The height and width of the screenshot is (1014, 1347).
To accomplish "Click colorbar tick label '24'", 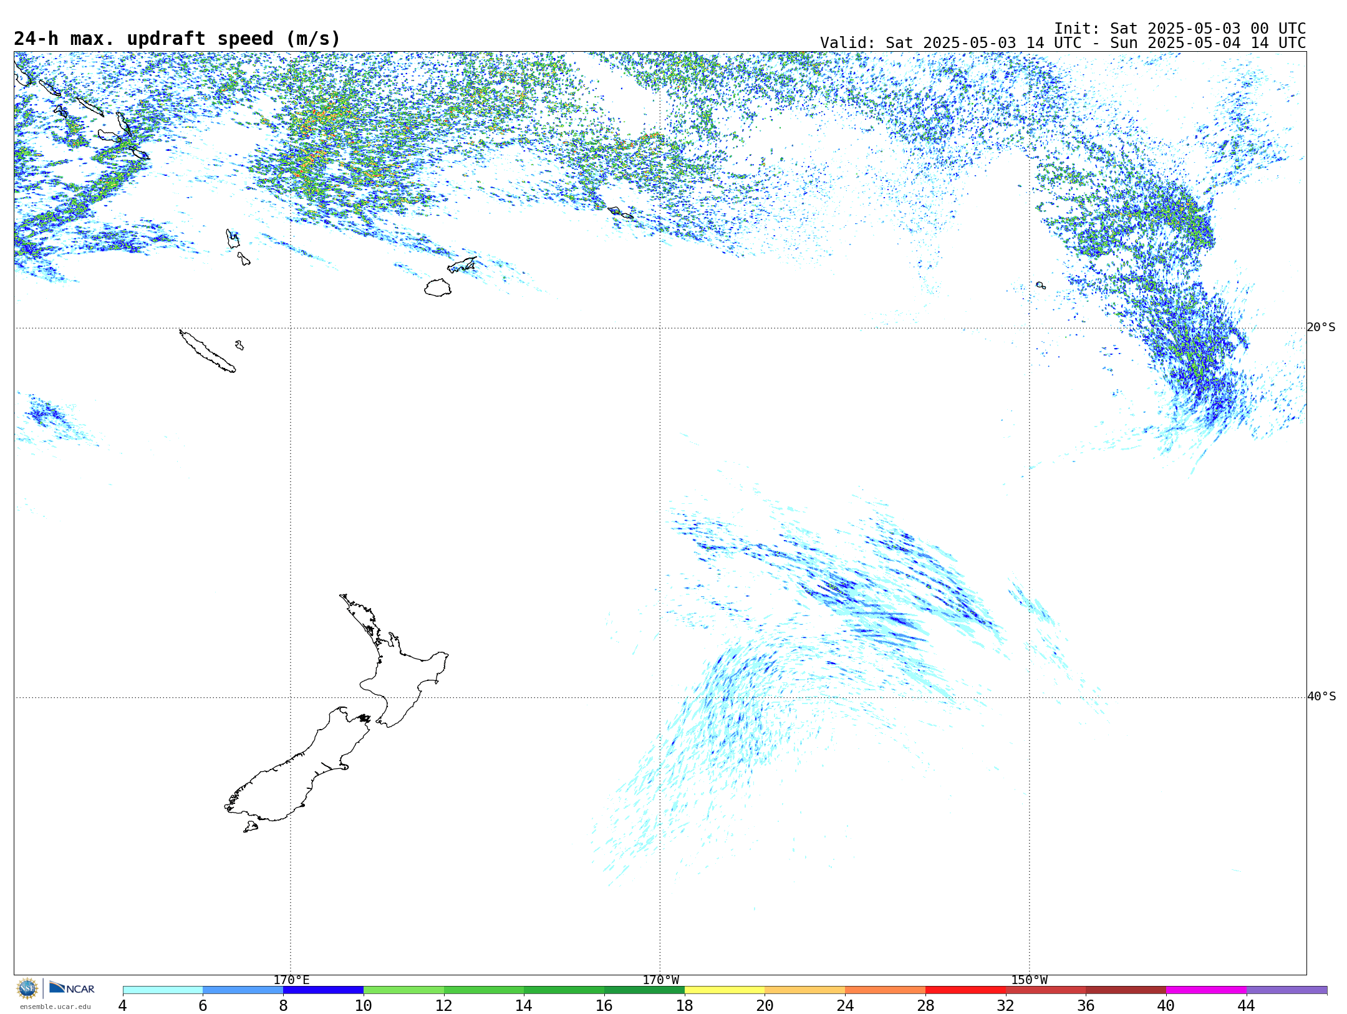I will click(x=845, y=1005).
